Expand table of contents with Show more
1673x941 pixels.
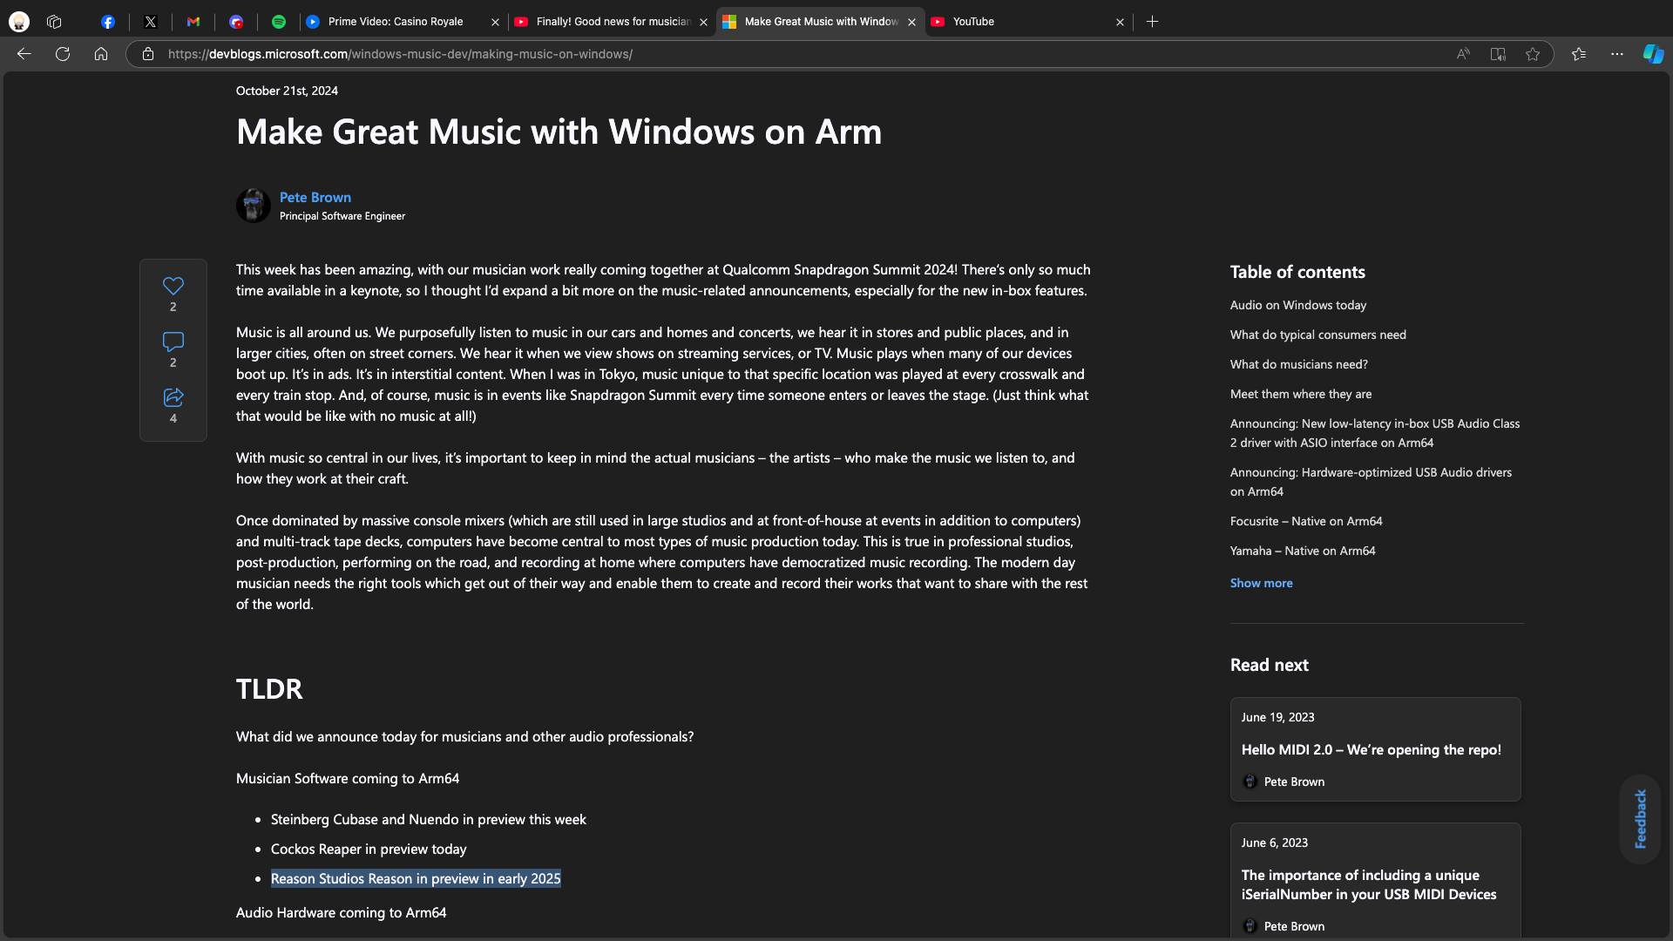pos(1261,583)
